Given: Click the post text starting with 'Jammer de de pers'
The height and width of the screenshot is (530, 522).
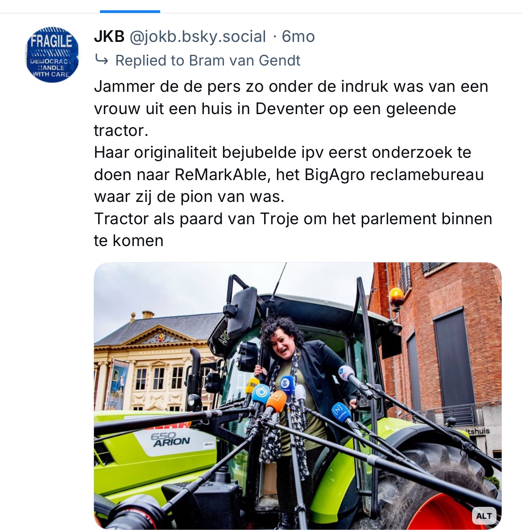Looking at the screenshot, I should pos(293,163).
